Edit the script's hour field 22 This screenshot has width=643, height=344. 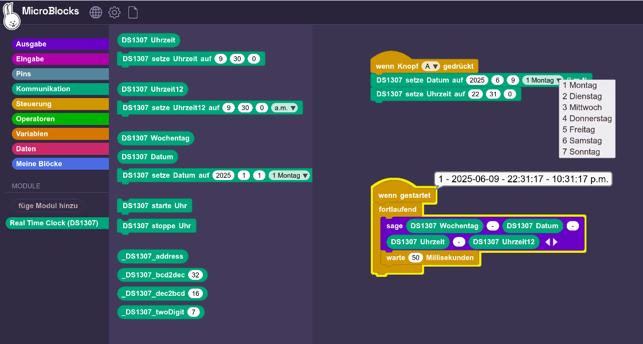(476, 94)
